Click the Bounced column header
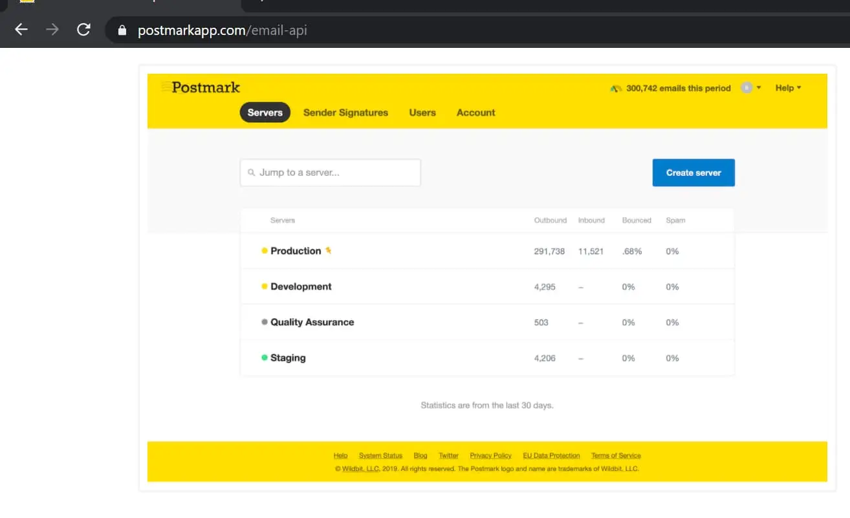This screenshot has width=850, height=518. pyautogui.click(x=637, y=221)
